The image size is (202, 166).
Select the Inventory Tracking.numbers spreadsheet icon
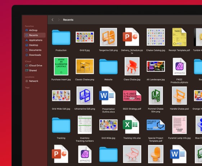(84, 125)
